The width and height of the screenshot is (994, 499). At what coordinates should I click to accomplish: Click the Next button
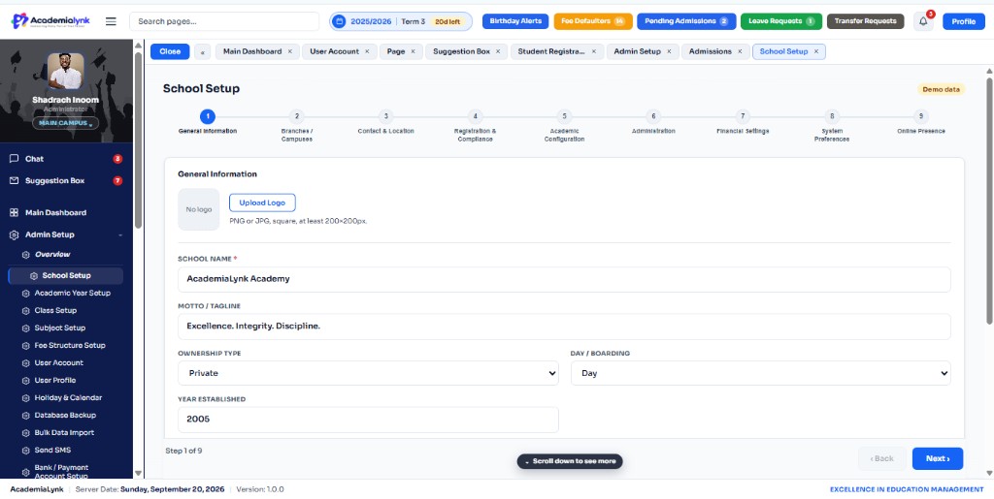938,458
